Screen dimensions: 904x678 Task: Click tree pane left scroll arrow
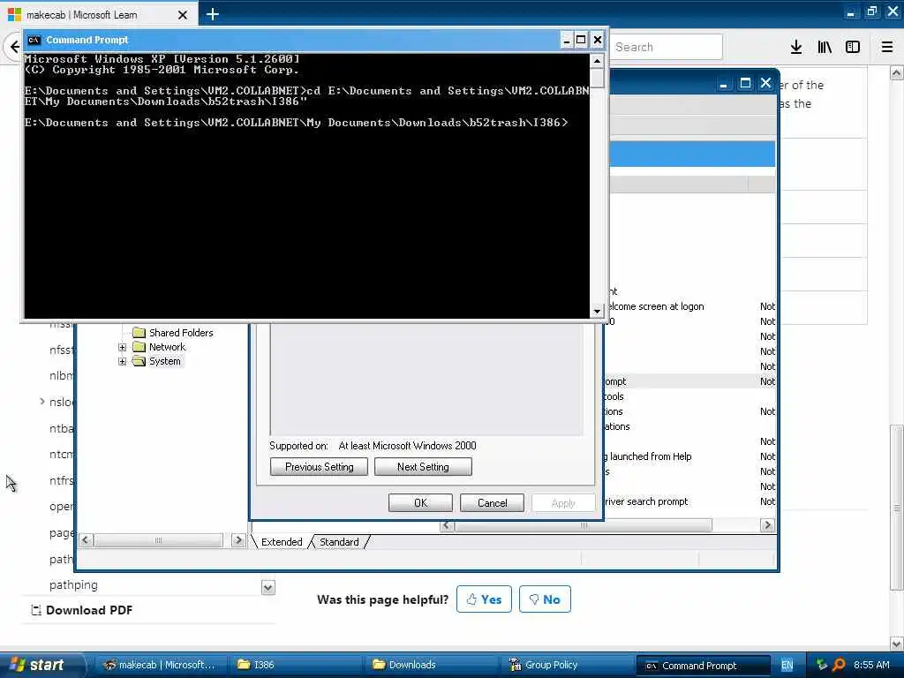click(86, 540)
